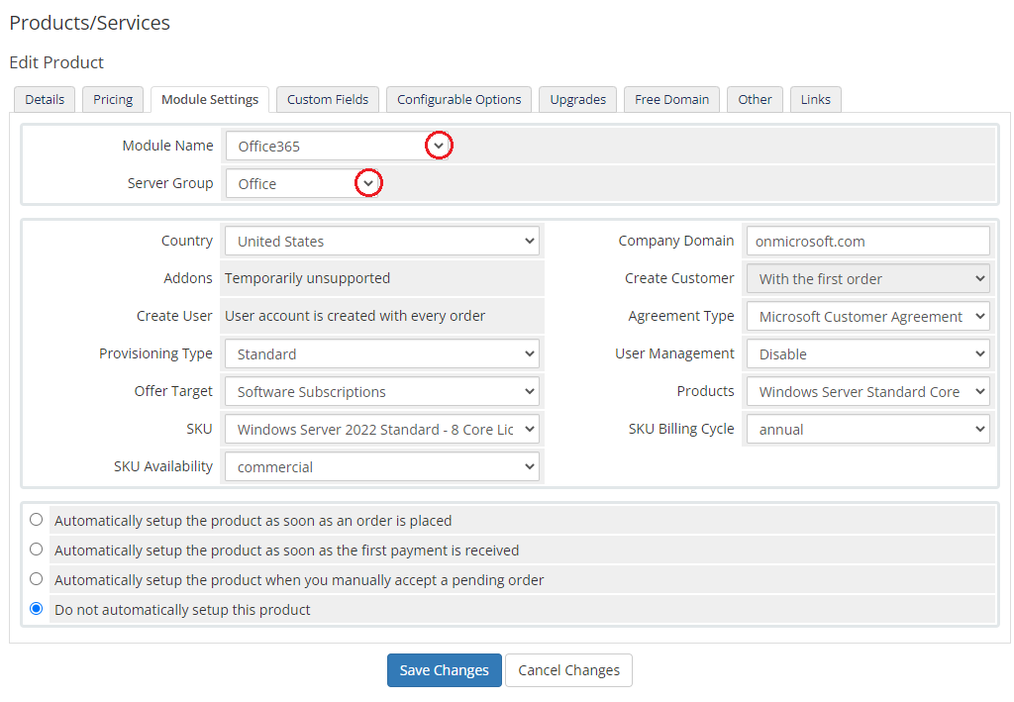This screenshot has height=702, width=1014.
Task: Open the Custom Fields tab
Action: [x=328, y=99]
